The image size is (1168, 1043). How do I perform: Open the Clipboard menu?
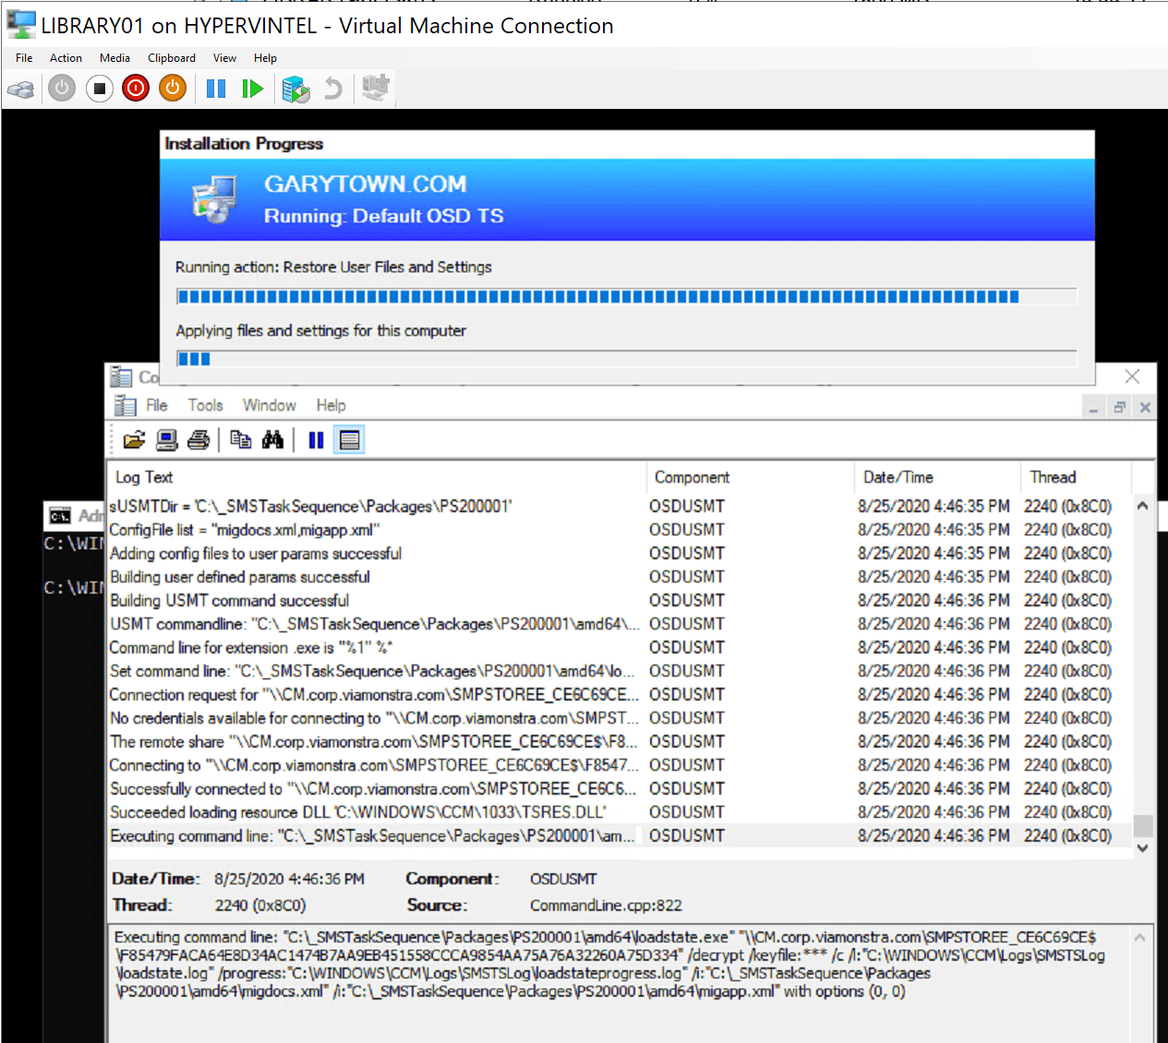pyautogui.click(x=172, y=58)
